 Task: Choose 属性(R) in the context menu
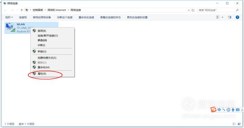pyautogui.click(x=53, y=74)
